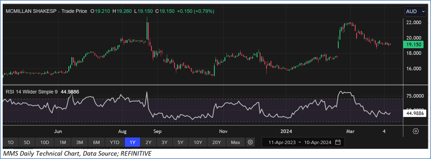The height and width of the screenshot is (159, 431).
Task: Select the Max time range
Action: click(x=236, y=142)
